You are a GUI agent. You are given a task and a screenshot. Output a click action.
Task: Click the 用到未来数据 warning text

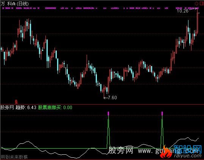coord(14,157)
